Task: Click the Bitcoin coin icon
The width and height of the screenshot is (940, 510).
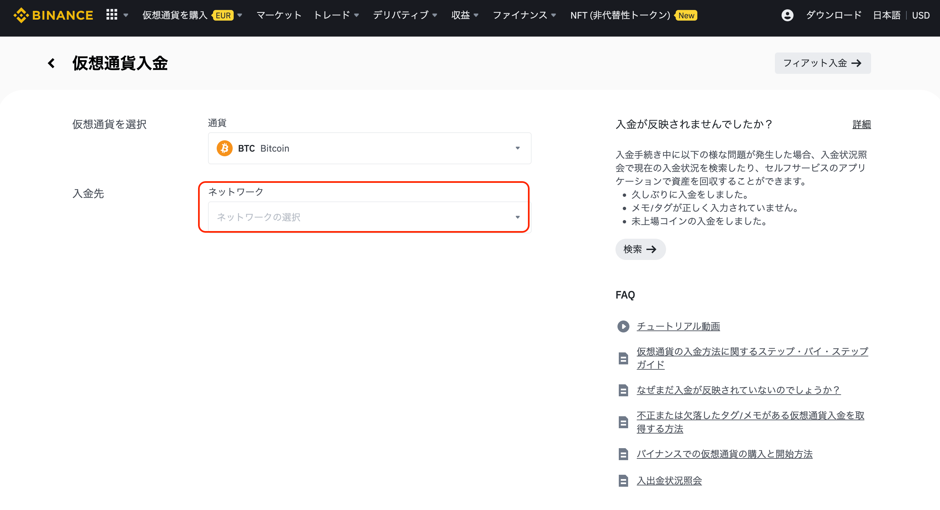Action: [224, 148]
